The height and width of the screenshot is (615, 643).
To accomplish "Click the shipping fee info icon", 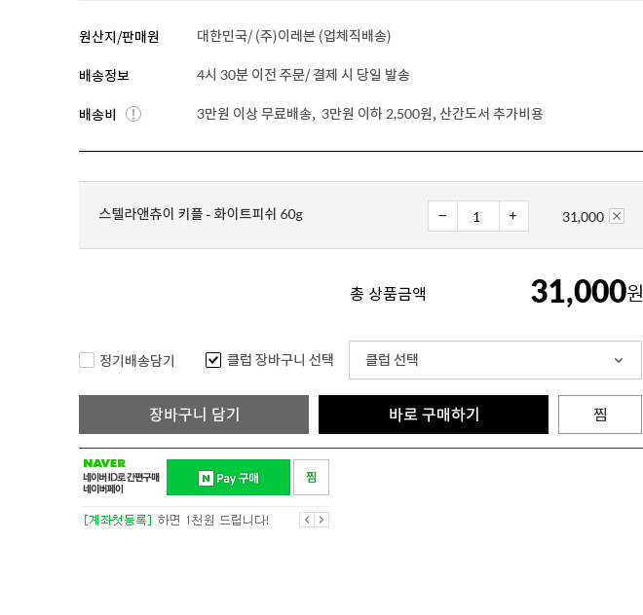I will pos(133,114).
